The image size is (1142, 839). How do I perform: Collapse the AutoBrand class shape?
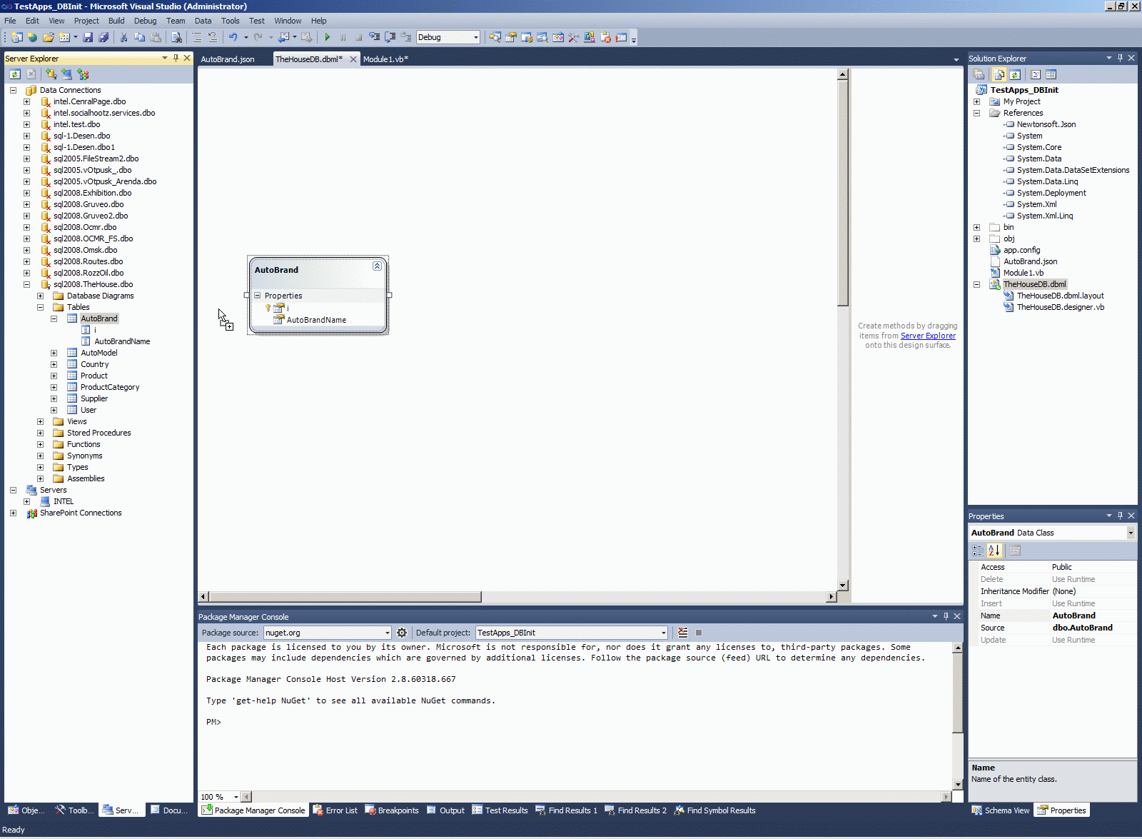point(377,266)
